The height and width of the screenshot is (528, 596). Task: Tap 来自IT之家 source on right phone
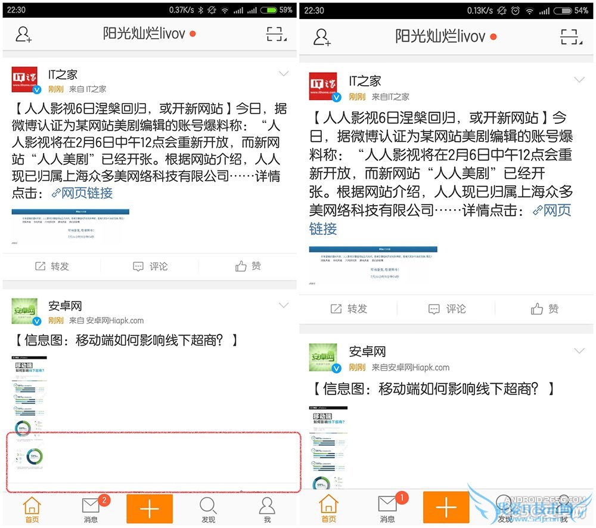pos(390,97)
